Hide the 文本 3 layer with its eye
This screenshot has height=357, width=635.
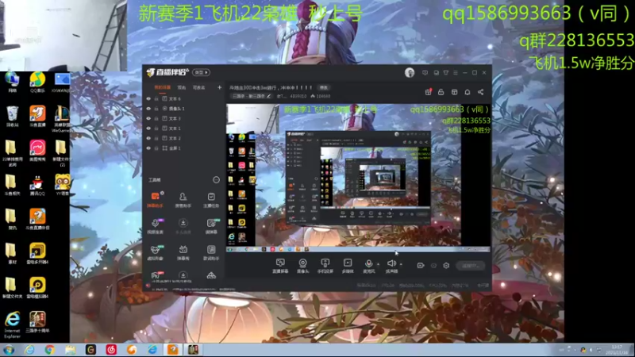[148, 118]
